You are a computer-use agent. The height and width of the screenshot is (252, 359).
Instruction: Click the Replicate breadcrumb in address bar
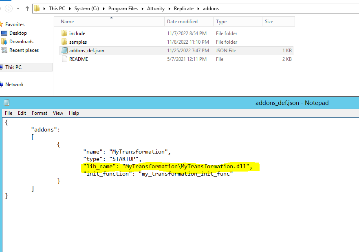coord(184,9)
